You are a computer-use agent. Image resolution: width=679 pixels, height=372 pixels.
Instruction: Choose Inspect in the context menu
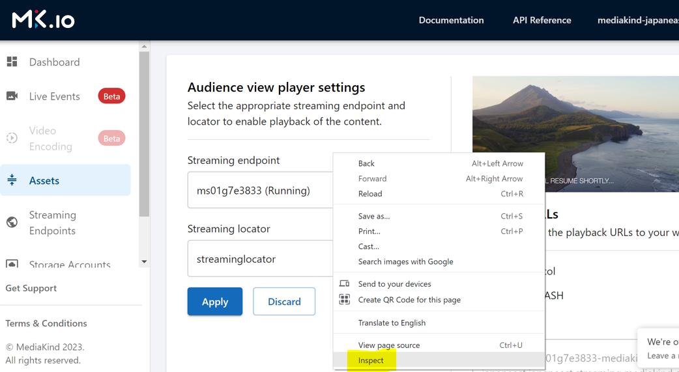click(x=439, y=360)
